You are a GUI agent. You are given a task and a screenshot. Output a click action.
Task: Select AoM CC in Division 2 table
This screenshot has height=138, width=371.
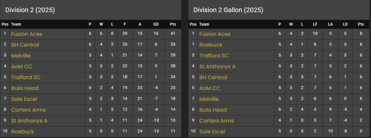(21, 66)
